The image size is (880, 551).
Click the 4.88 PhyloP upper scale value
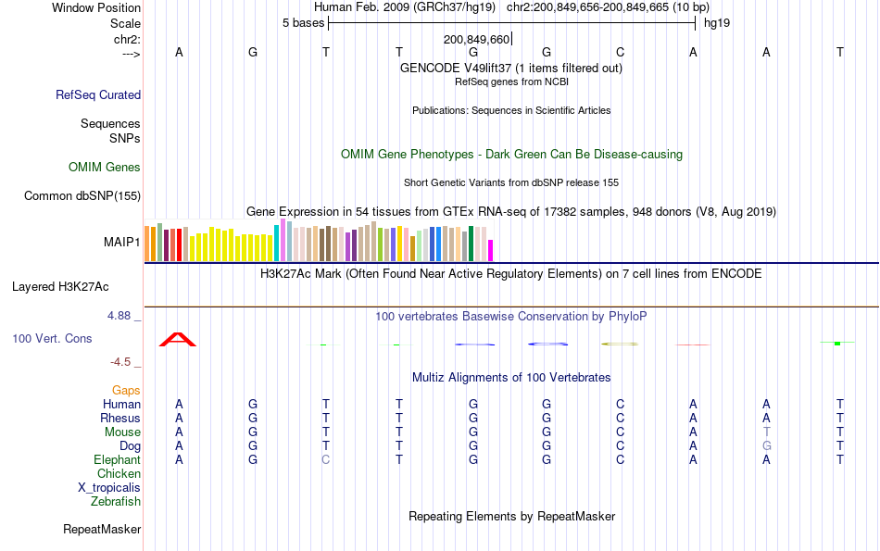[x=119, y=316]
